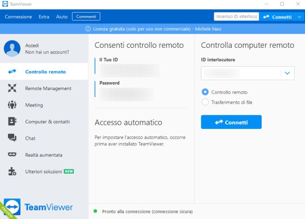Click the Commenti button
Image resolution: width=305 pixels, height=219 pixels.
click(x=86, y=16)
